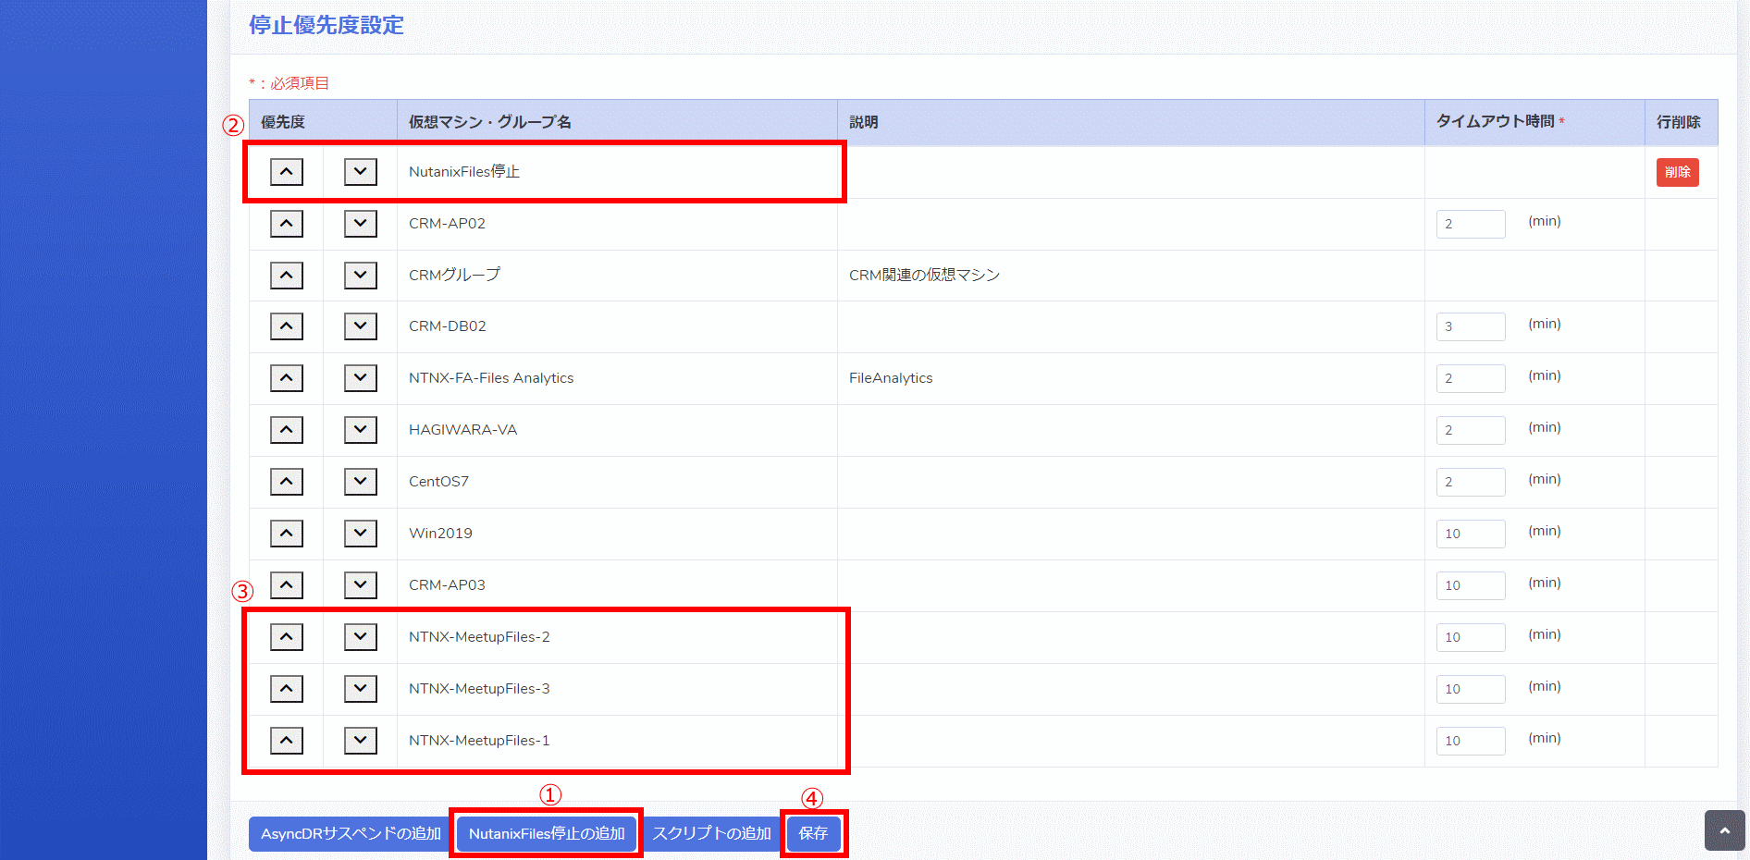Viewport: 1750px width, 860px height.
Task: Select the NutanixFiles停止 name cell
Action: (x=617, y=172)
